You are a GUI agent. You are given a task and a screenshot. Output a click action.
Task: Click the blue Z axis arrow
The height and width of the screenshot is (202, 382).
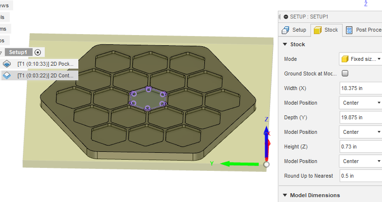click(266, 143)
